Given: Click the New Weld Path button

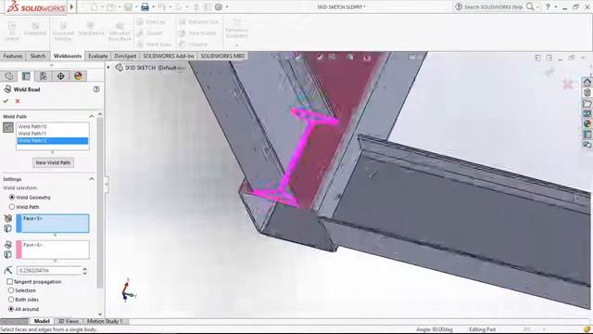Looking at the screenshot, I should click(53, 162).
